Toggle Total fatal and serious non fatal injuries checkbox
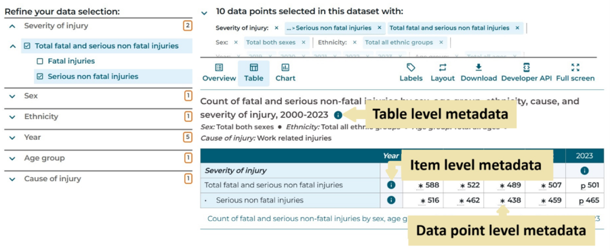Screen dimensions: 610x250 coord(27,46)
